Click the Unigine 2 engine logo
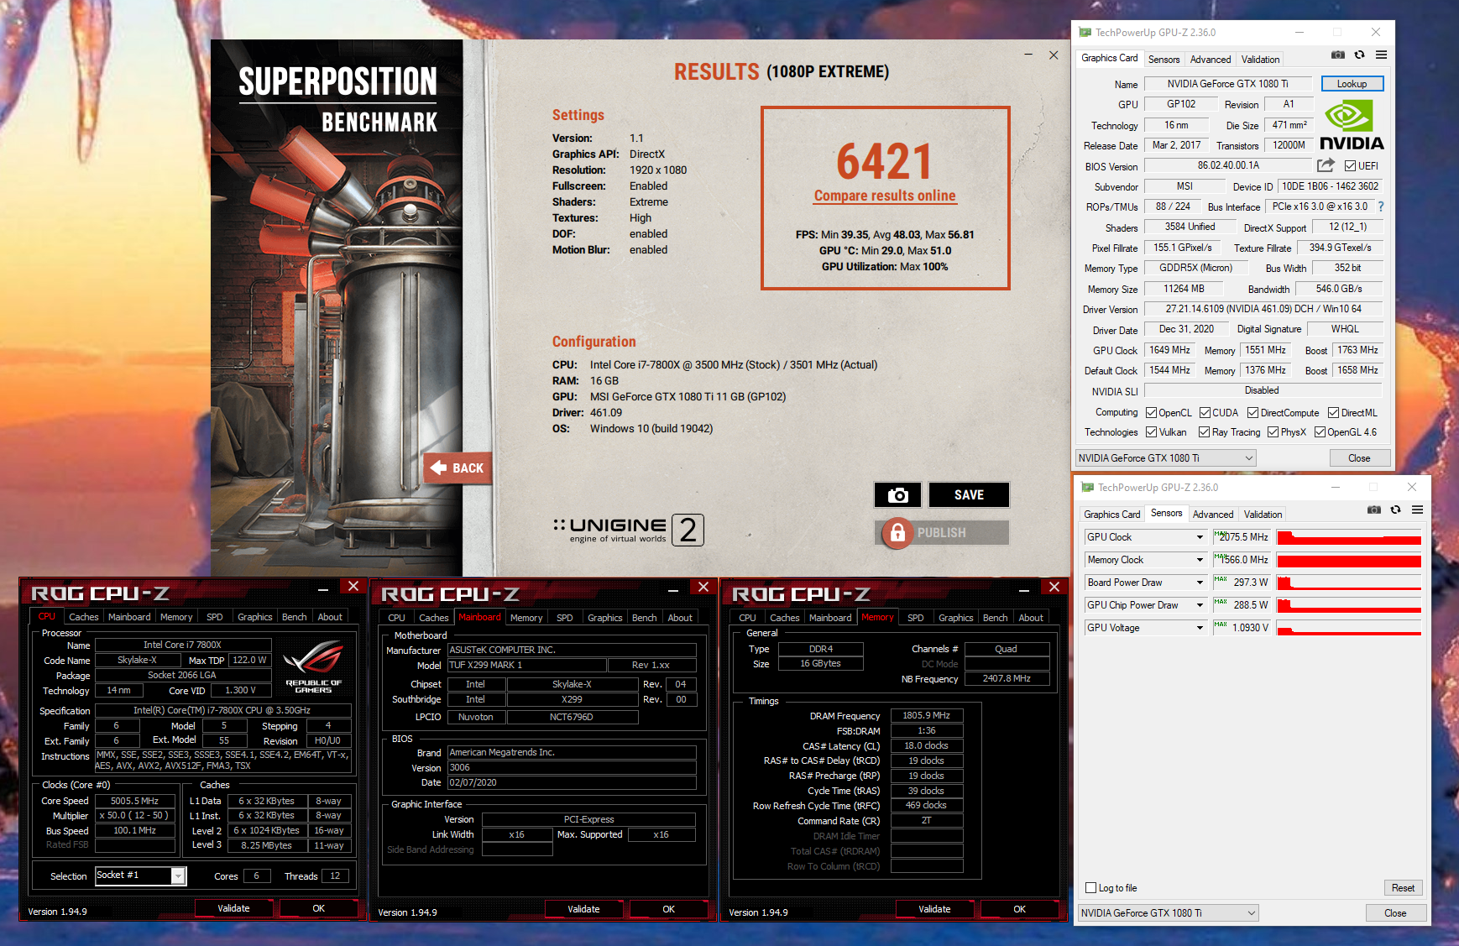The height and width of the screenshot is (946, 1459). pos(628,530)
